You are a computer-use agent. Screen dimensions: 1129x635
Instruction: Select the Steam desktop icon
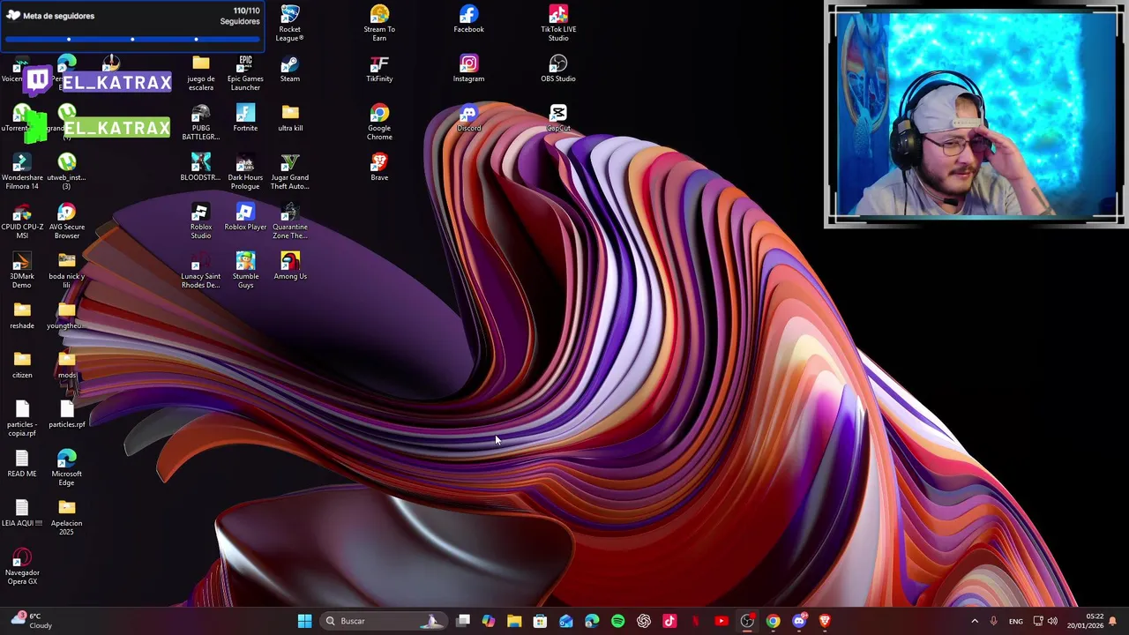click(290, 69)
